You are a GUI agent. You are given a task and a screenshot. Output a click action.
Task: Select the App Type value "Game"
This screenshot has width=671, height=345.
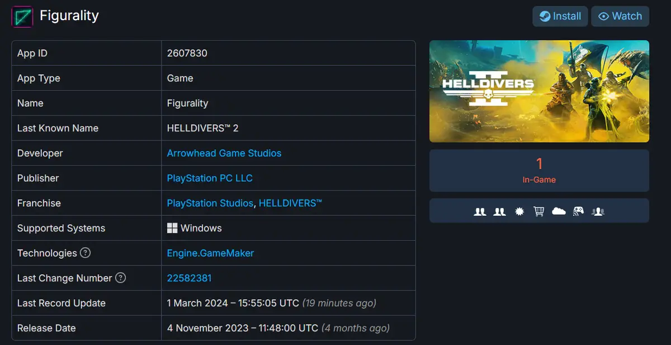pyautogui.click(x=180, y=78)
